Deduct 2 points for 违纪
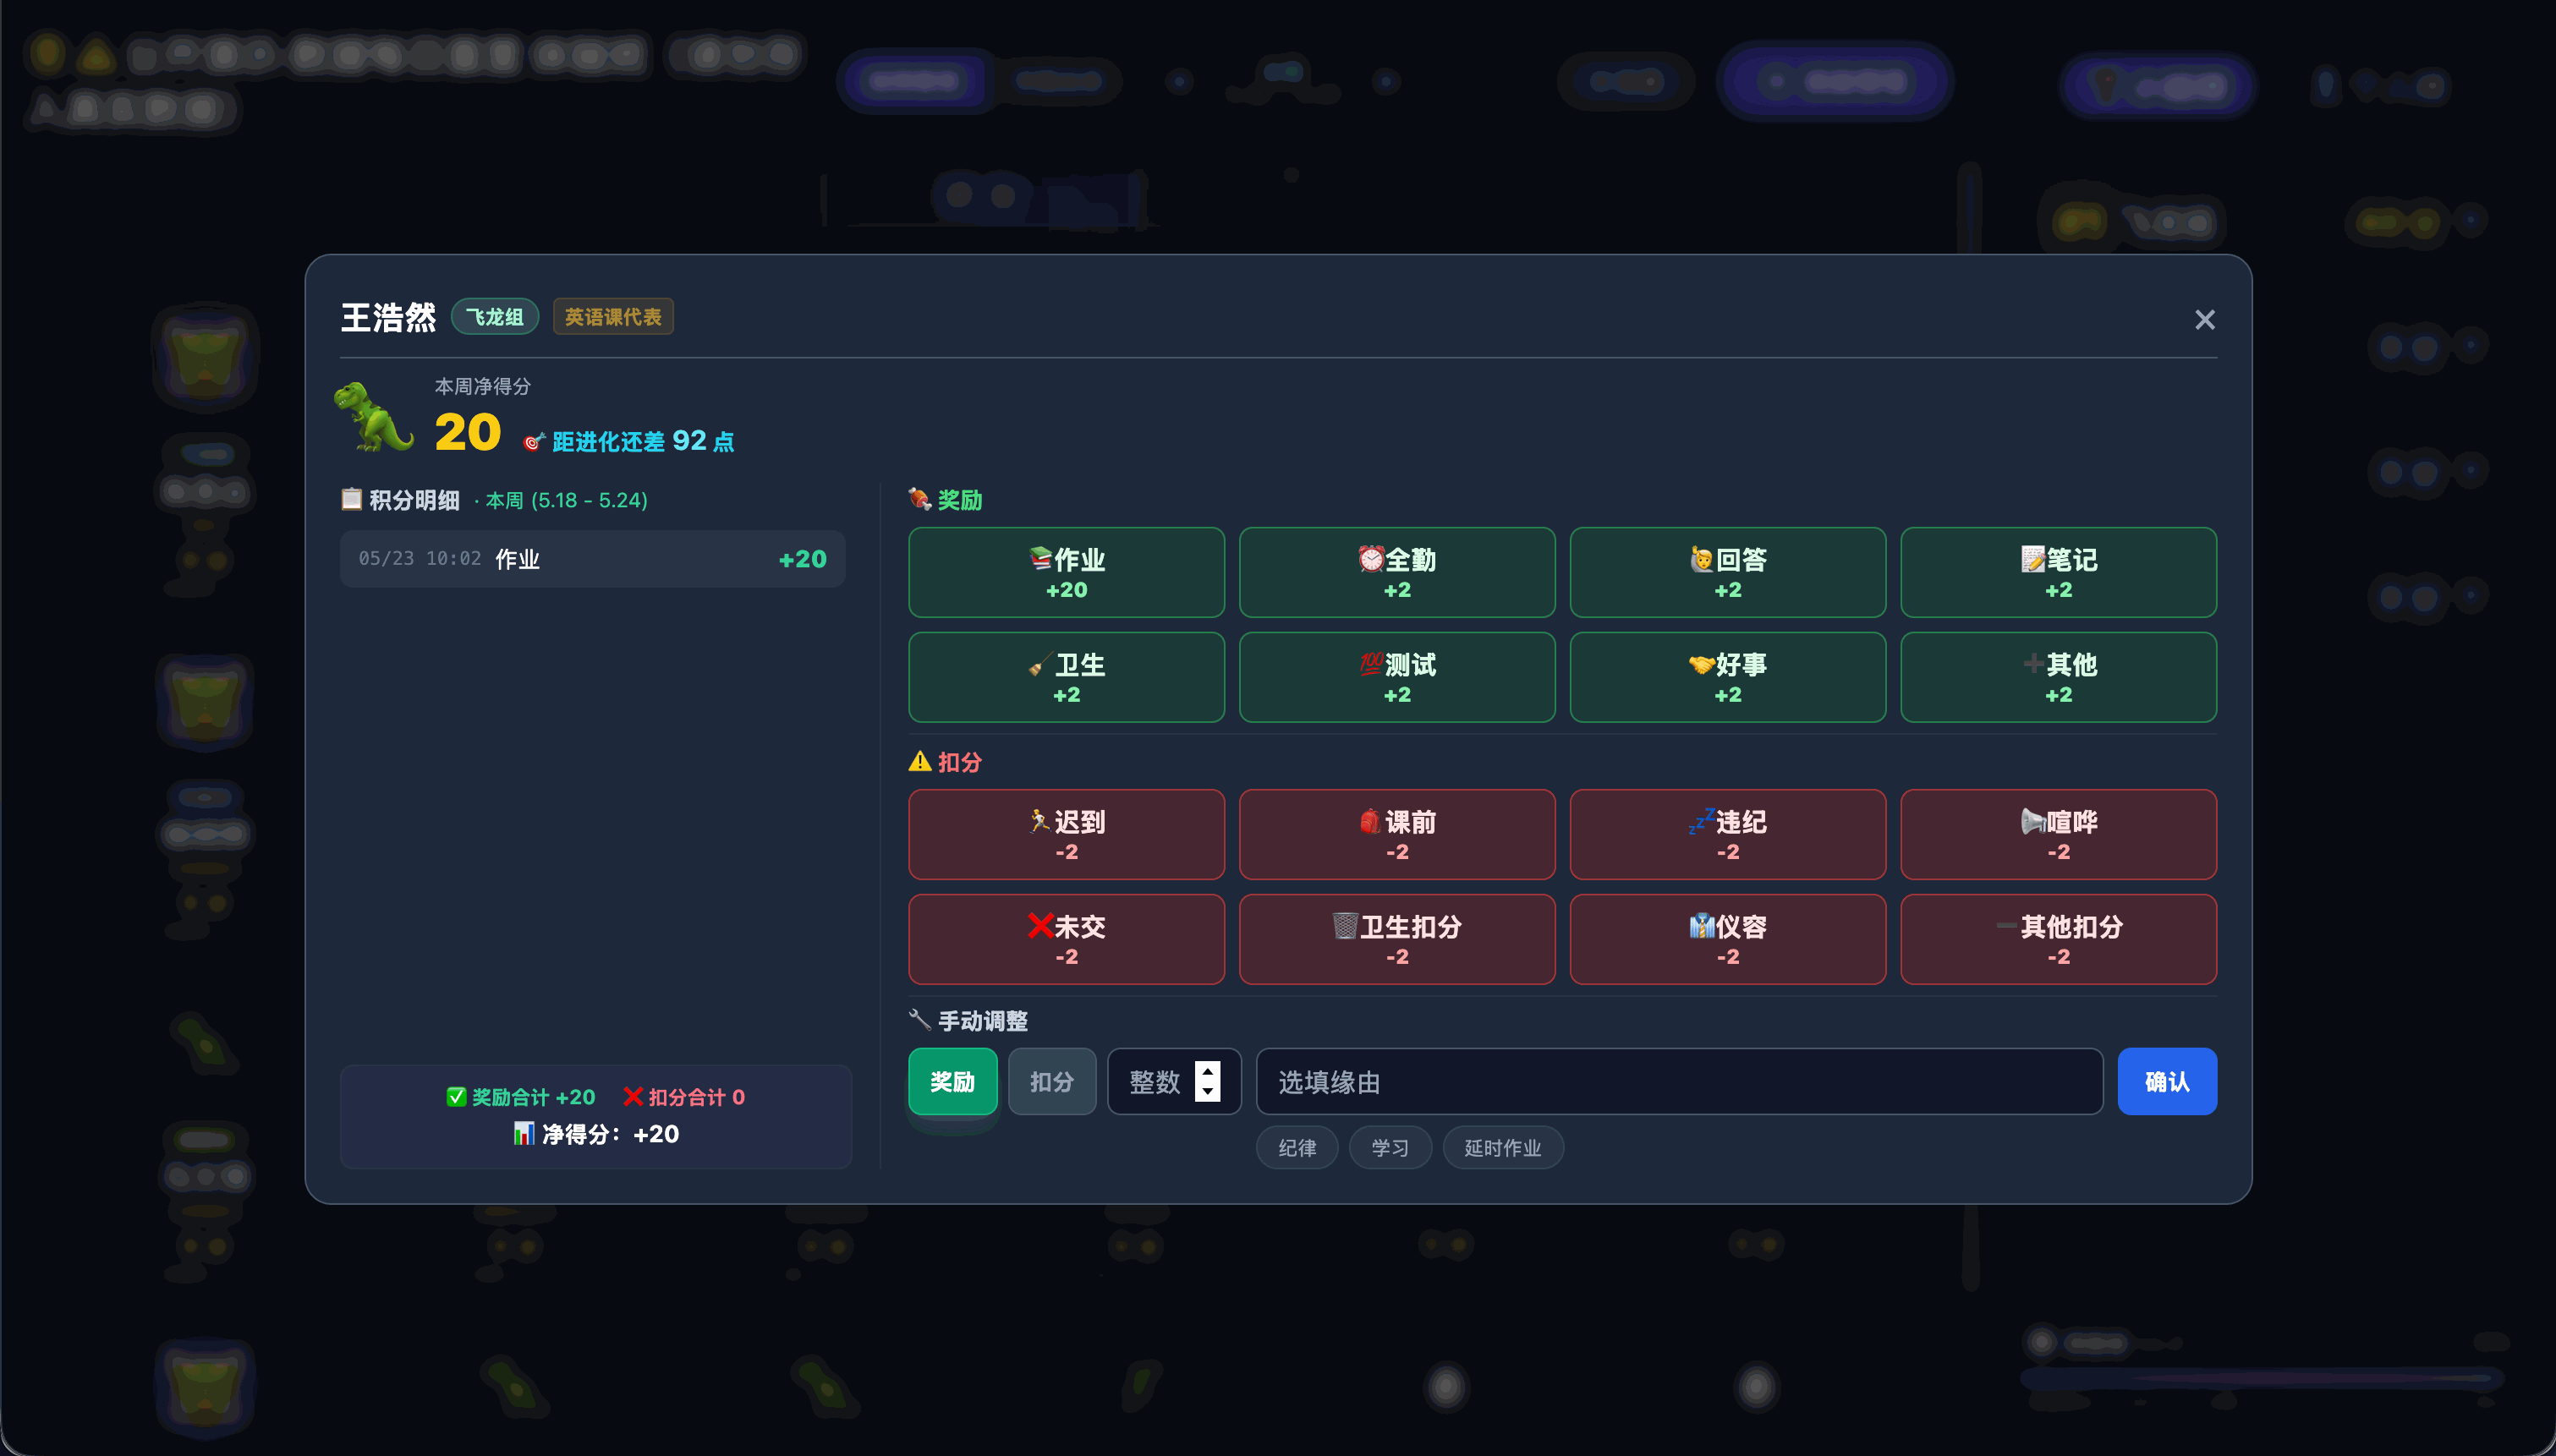The height and width of the screenshot is (1456, 2556). click(1727, 834)
